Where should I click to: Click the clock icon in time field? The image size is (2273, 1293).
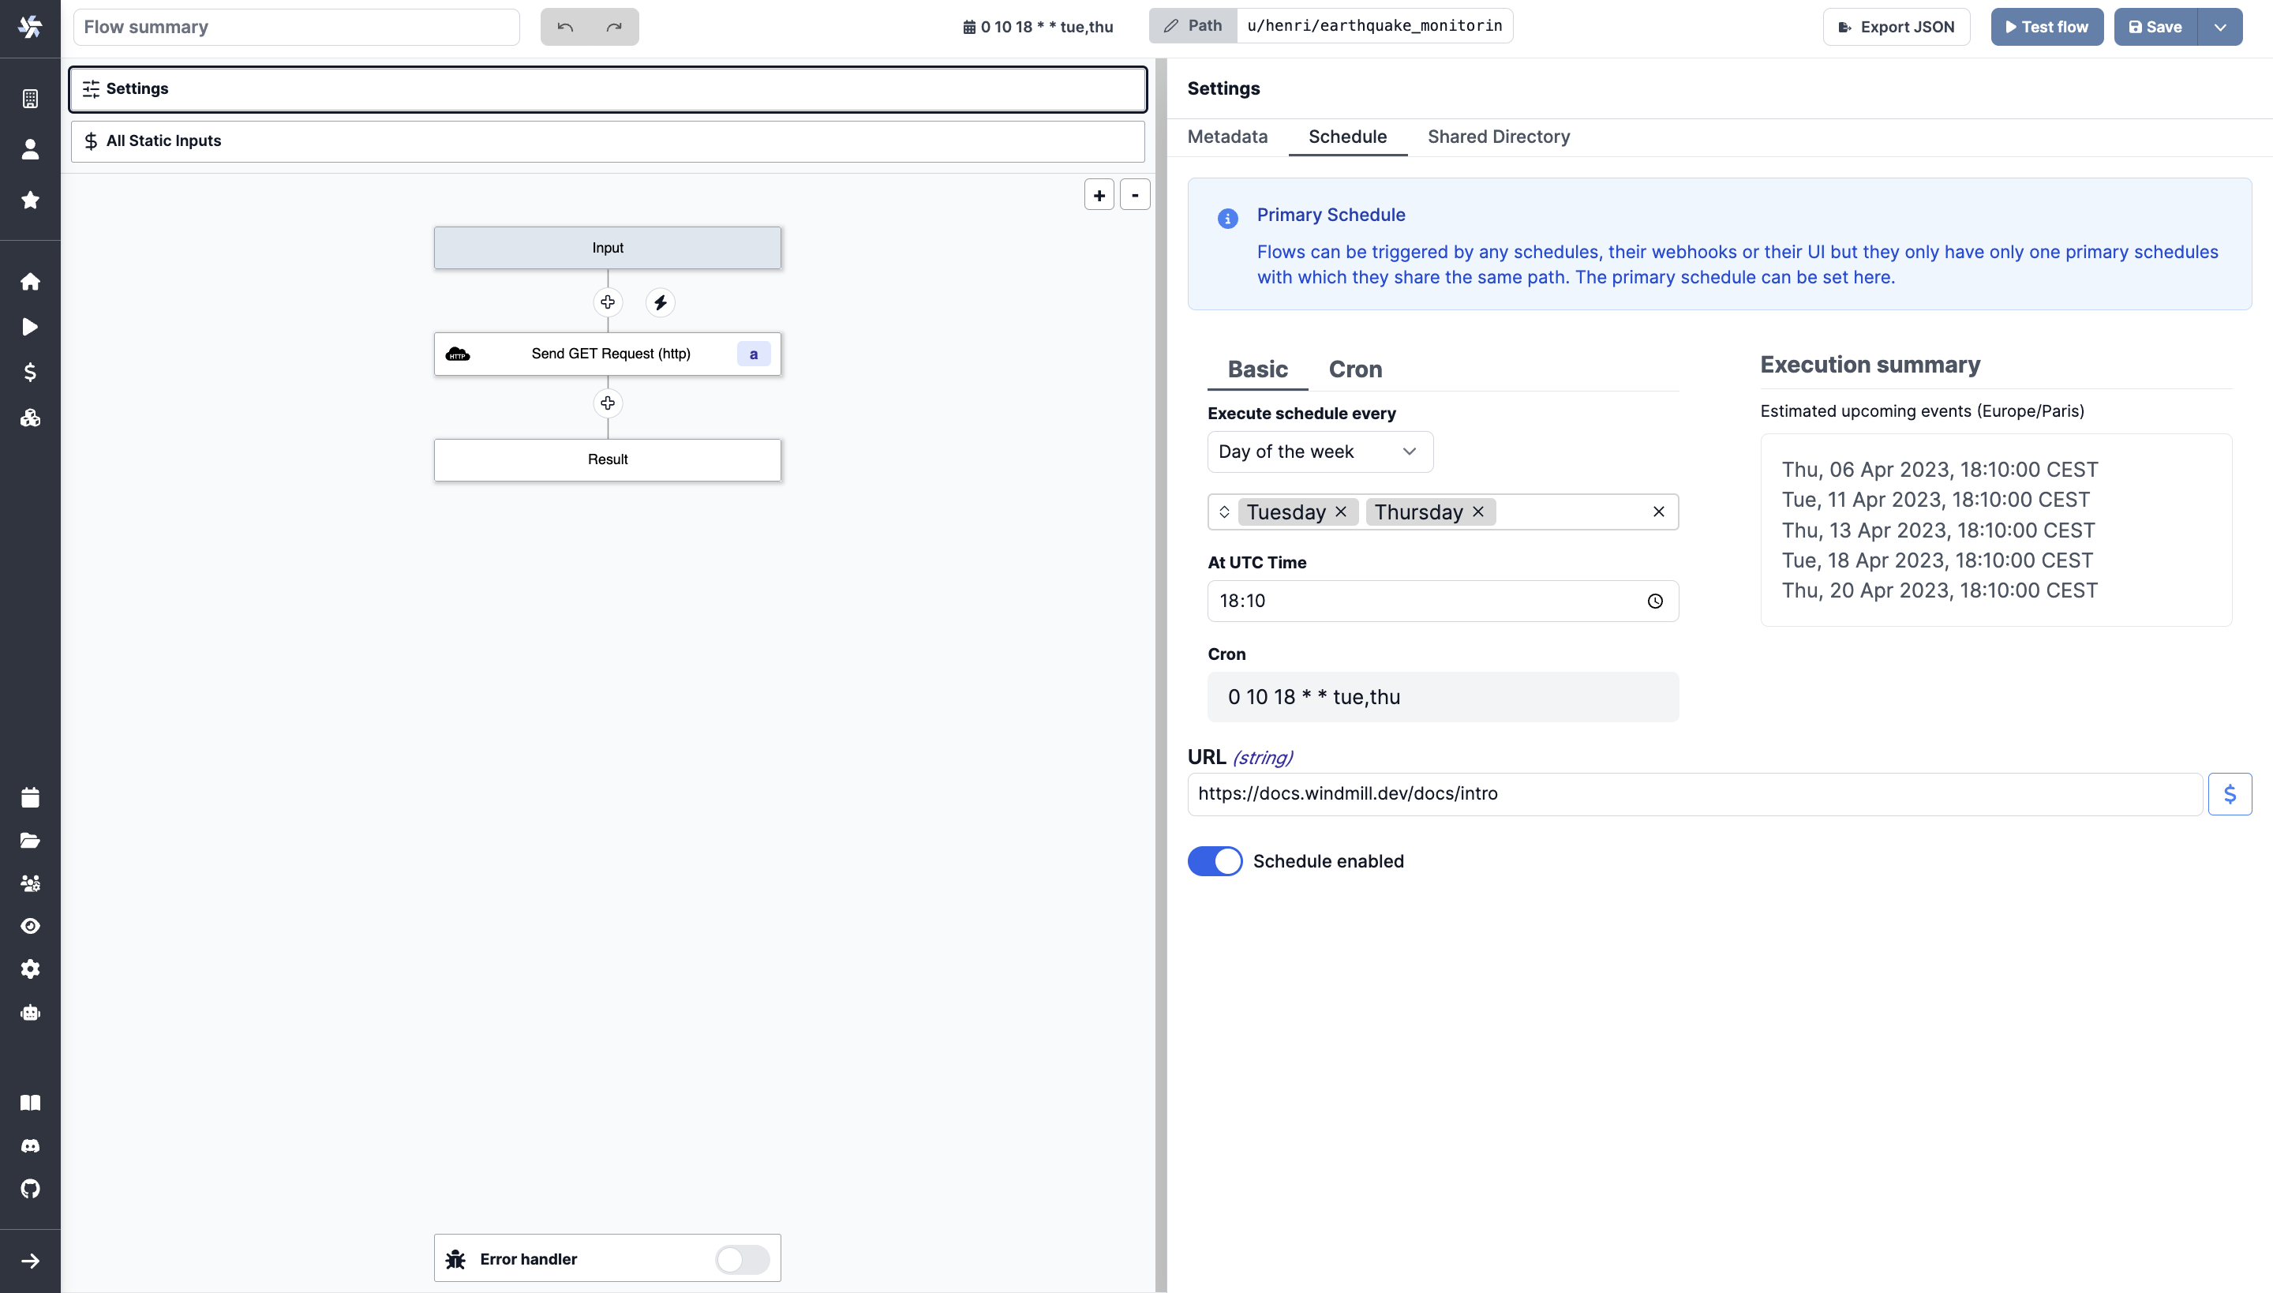click(x=1655, y=602)
